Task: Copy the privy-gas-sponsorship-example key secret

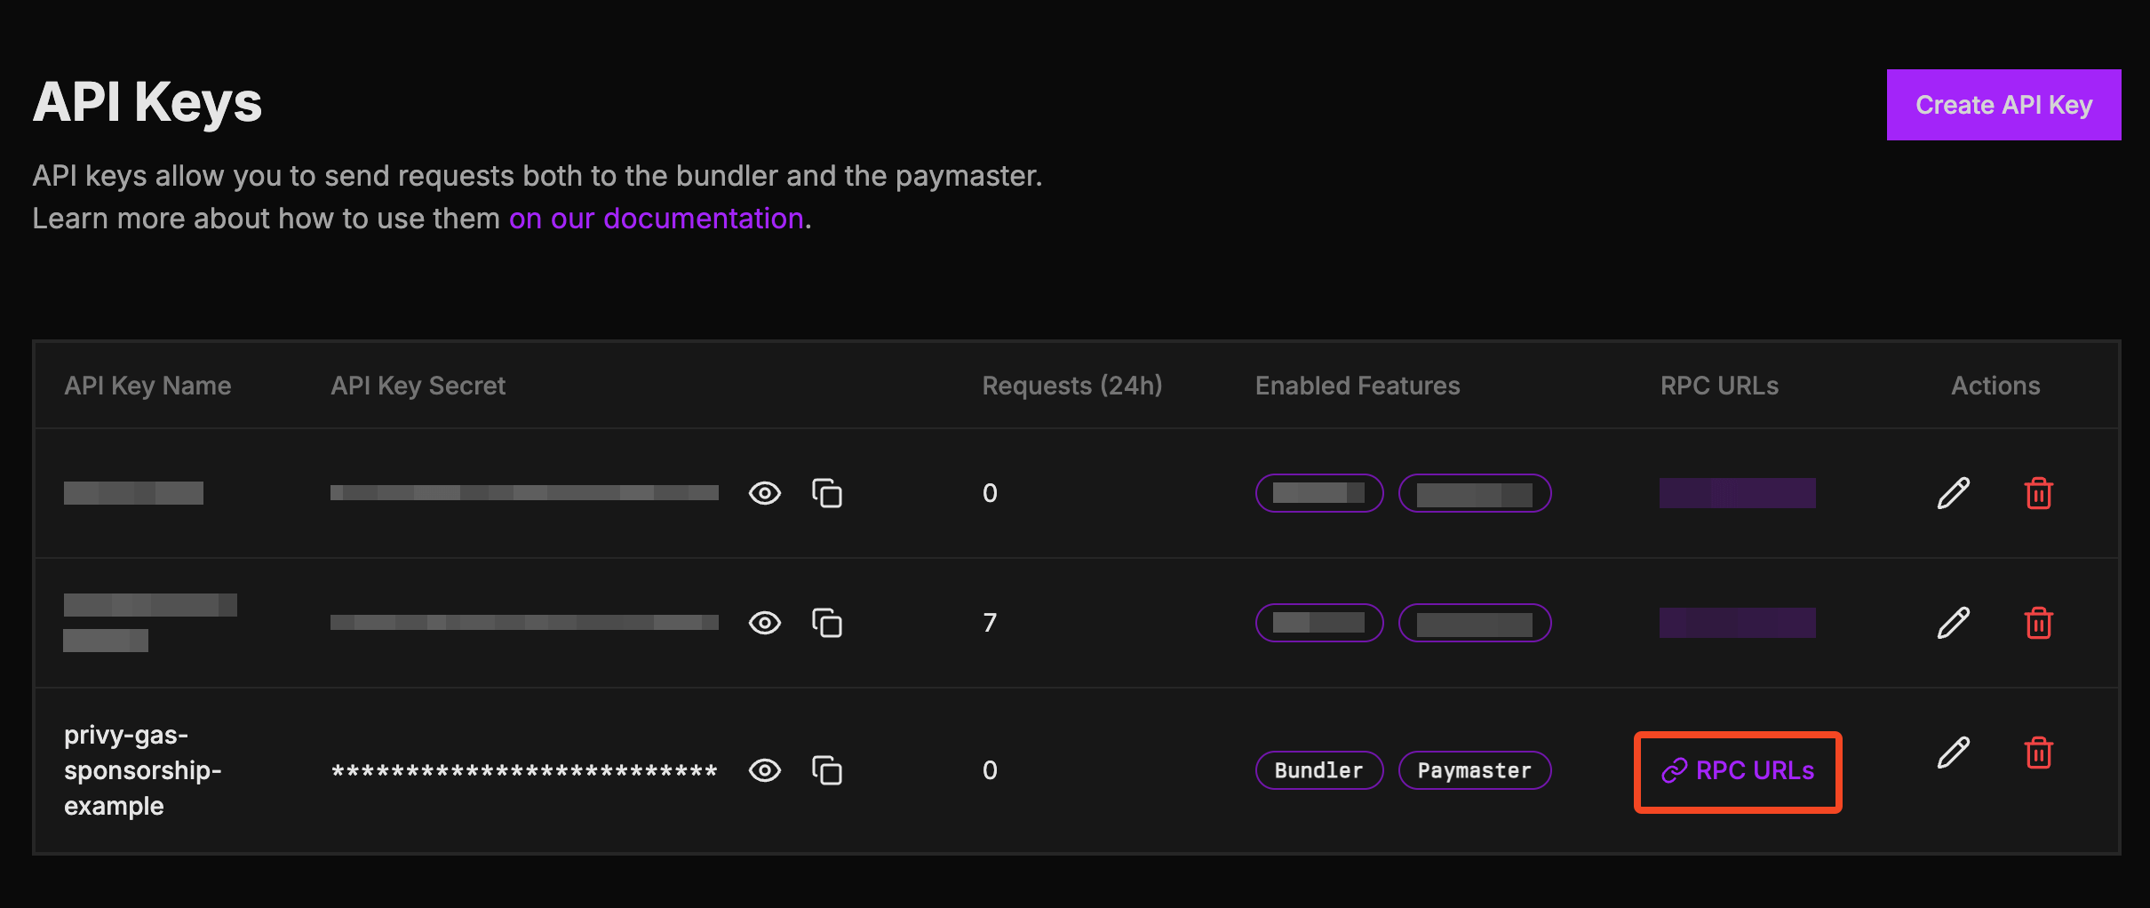Action: pos(826,770)
